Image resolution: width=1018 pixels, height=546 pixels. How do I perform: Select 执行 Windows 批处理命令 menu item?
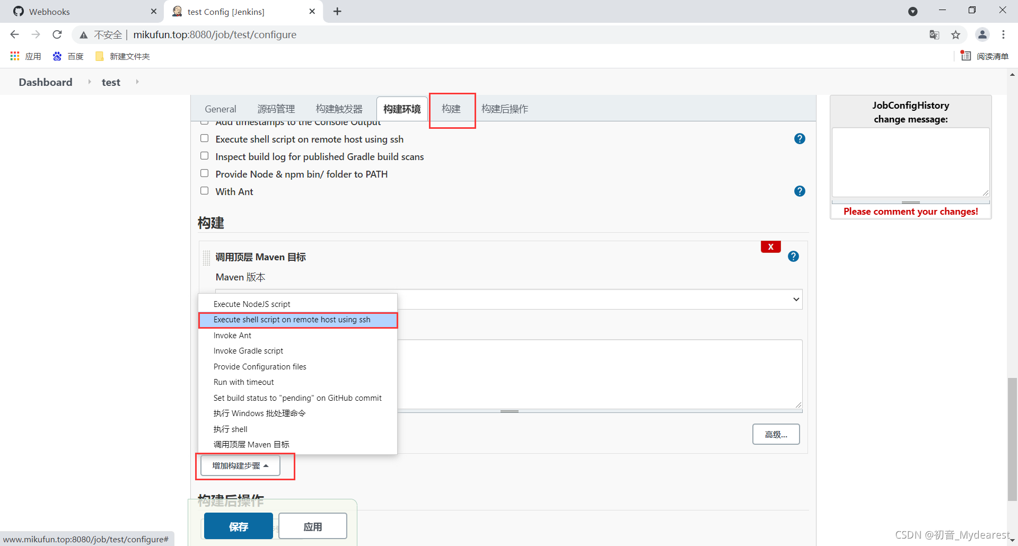tap(297, 413)
